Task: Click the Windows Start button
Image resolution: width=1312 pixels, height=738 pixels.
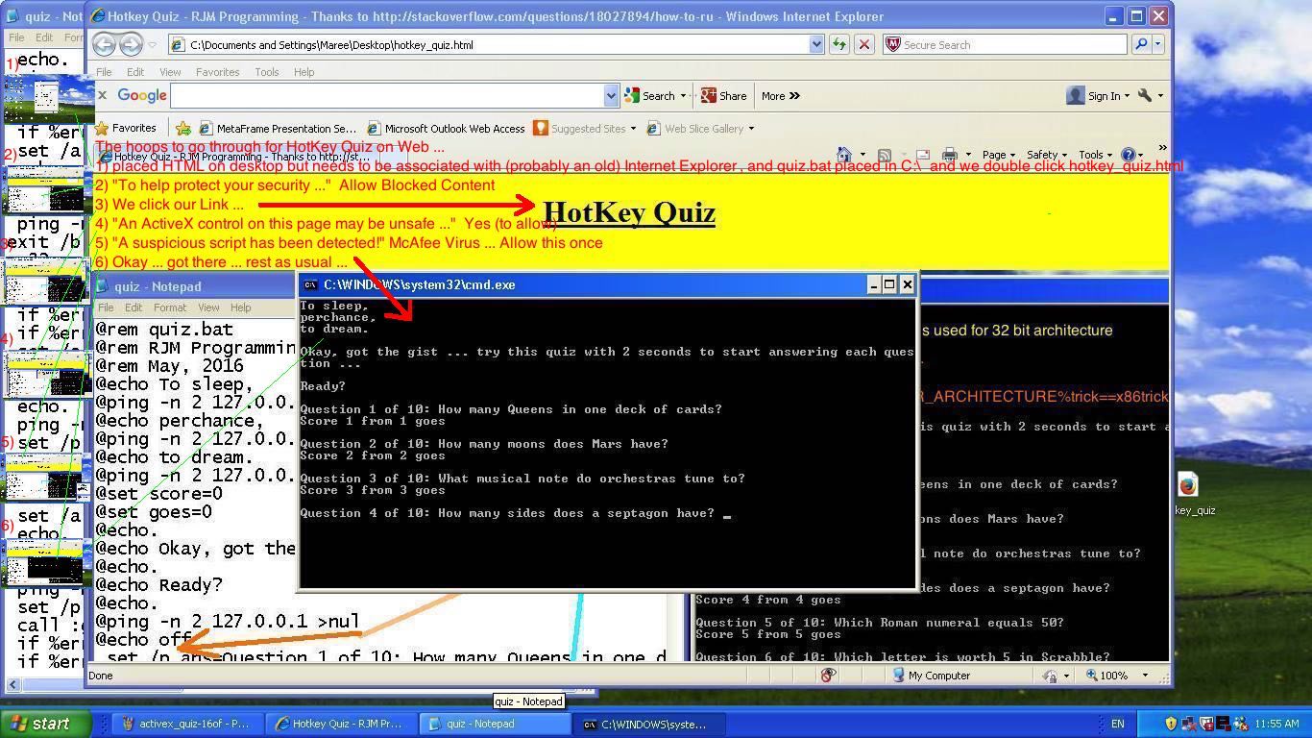Action: point(45,724)
